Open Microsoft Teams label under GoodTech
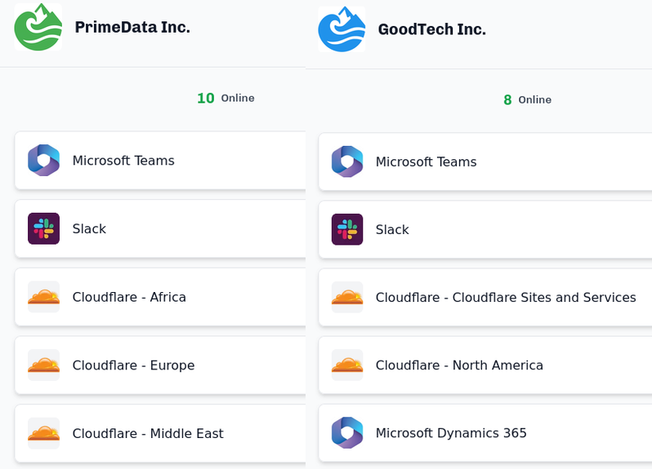Viewport: 652px width, 469px height. pyautogui.click(x=426, y=161)
